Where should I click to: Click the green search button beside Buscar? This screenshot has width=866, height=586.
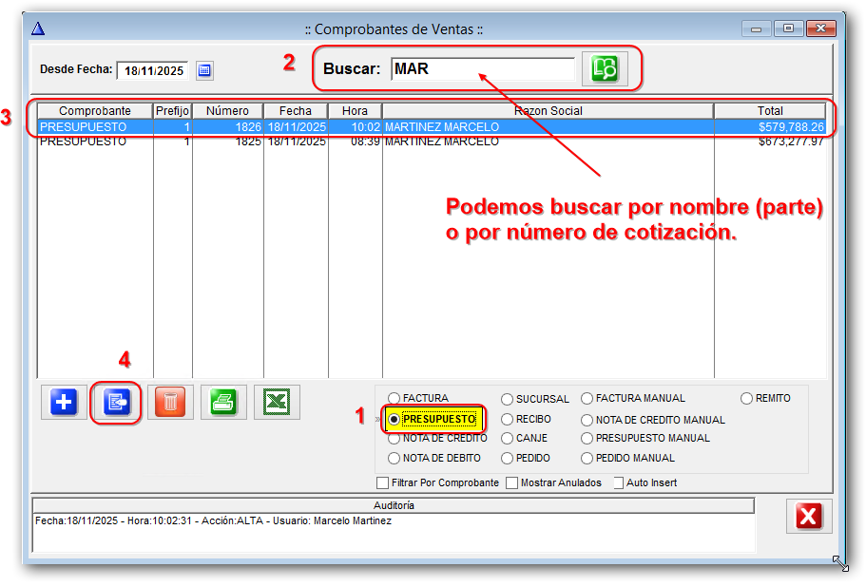pos(605,69)
